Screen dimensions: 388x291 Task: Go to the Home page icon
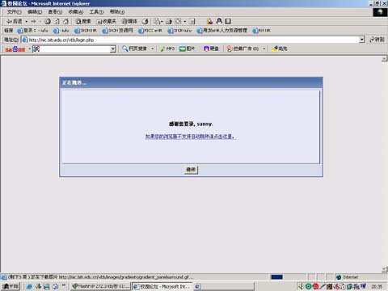[66, 21]
